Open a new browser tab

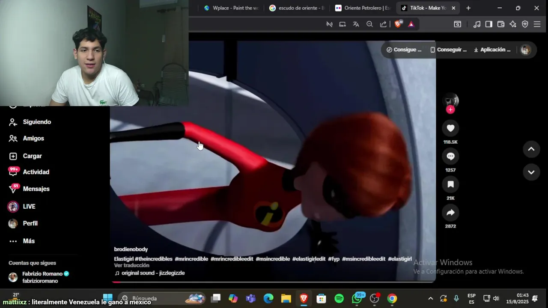coord(468,8)
